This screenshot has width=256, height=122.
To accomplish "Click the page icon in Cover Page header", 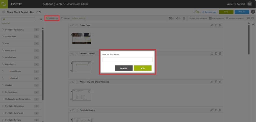I will 216,25.
